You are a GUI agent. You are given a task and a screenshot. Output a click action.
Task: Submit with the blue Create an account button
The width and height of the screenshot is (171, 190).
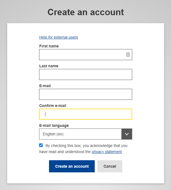pos(72,166)
